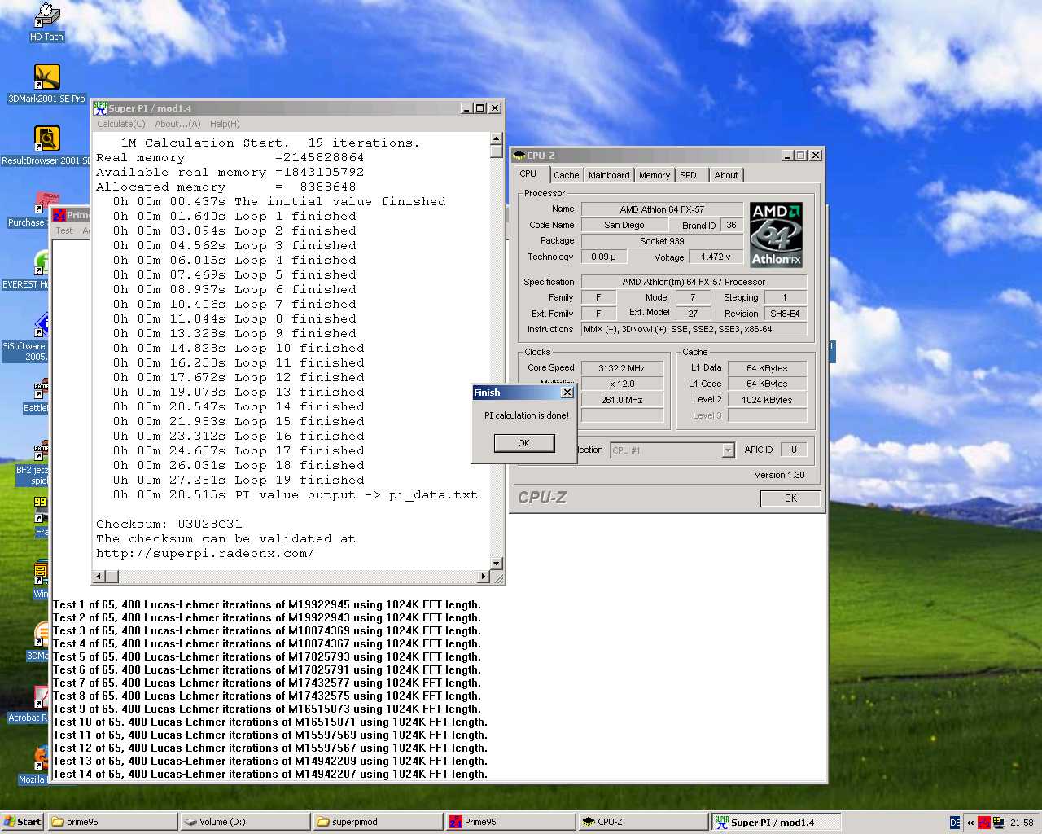Switch to the Cache tab in CPU-Z
This screenshot has width=1042, height=834.
566,175
